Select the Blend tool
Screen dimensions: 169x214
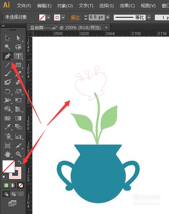18,127
